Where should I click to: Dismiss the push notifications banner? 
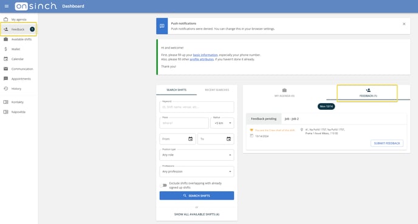tap(404, 24)
